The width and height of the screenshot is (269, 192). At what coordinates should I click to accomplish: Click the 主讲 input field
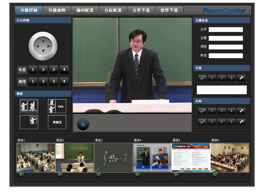[x=226, y=30]
